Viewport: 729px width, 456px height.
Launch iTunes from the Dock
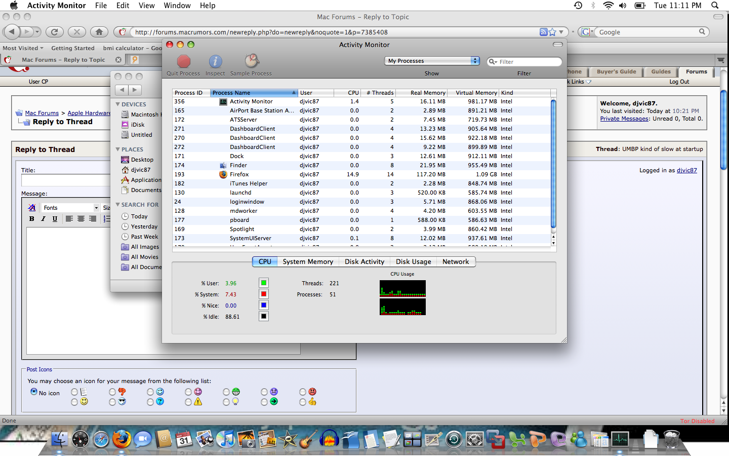click(x=226, y=439)
